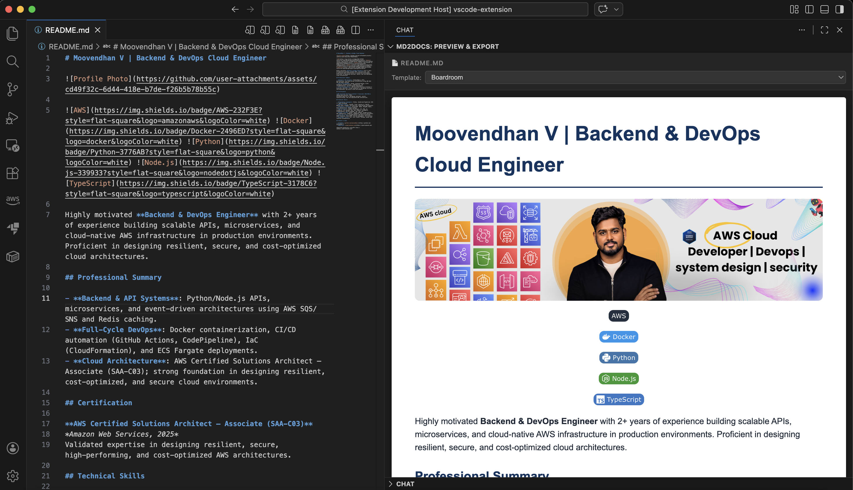Toggle the bottom panel visibility
The height and width of the screenshot is (490, 853).
824,9
